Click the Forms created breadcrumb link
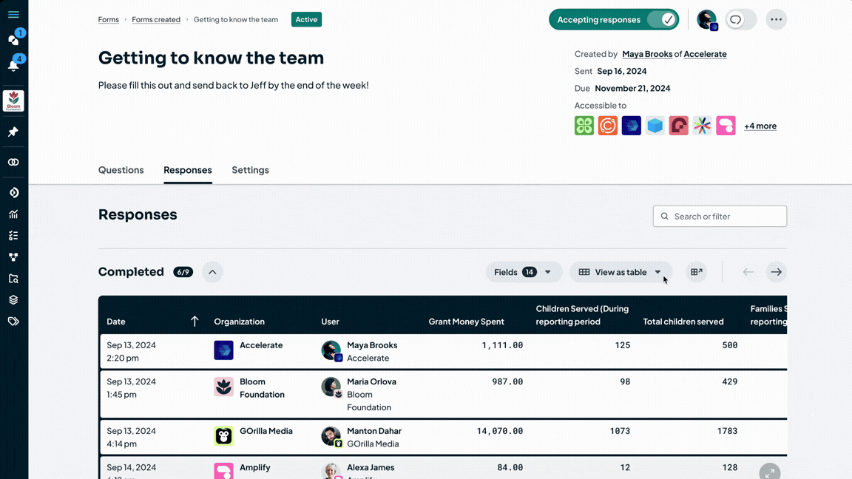Image resolution: width=852 pixels, height=479 pixels. tap(156, 20)
